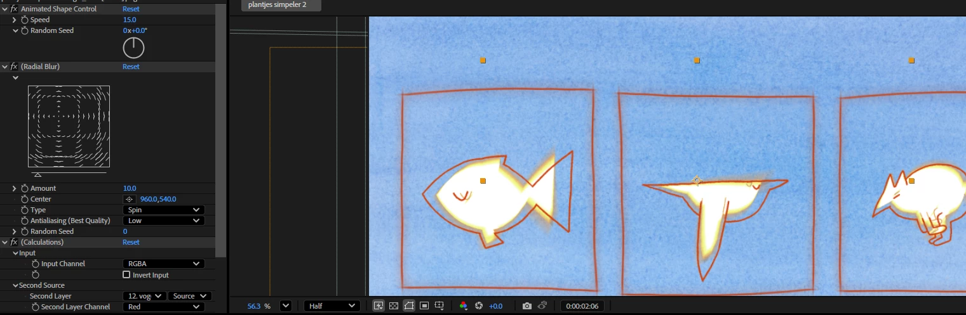Viewport: 966px width, 315px height.
Task: Toggle stopwatch beside Invert Input
Action: (x=36, y=275)
